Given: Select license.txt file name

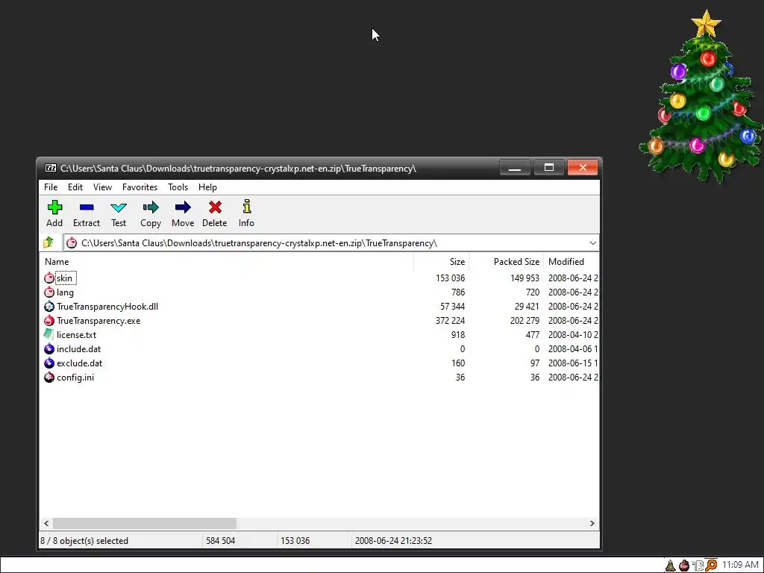Looking at the screenshot, I should point(77,335).
